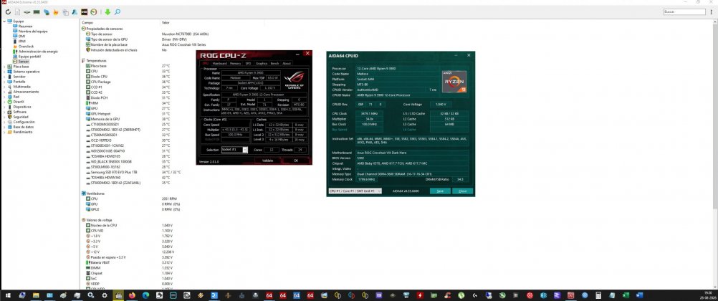This screenshot has height=301, width=718.
Task: Click the motherboard chip toolbar icon
Action: point(27,12)
